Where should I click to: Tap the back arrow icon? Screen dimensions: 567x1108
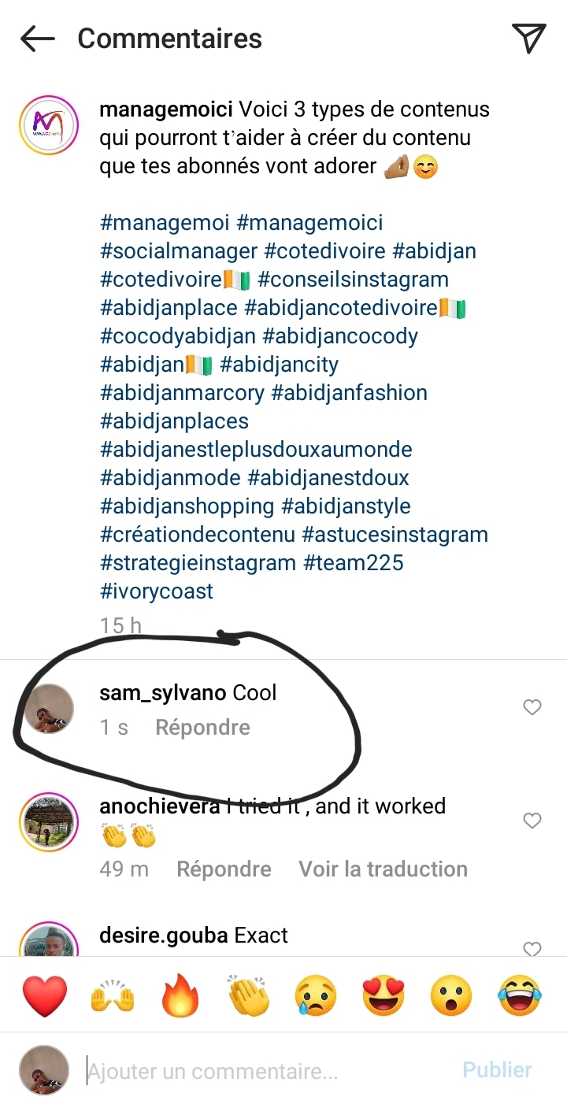point(37,39)
